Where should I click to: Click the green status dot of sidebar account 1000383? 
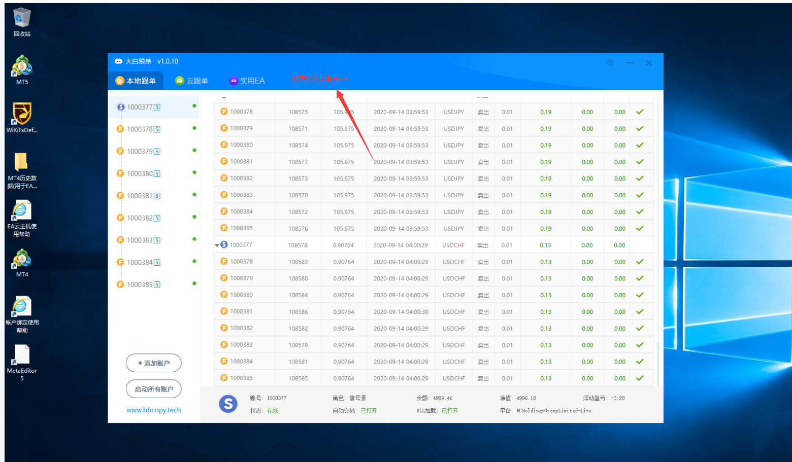[194, 239]
